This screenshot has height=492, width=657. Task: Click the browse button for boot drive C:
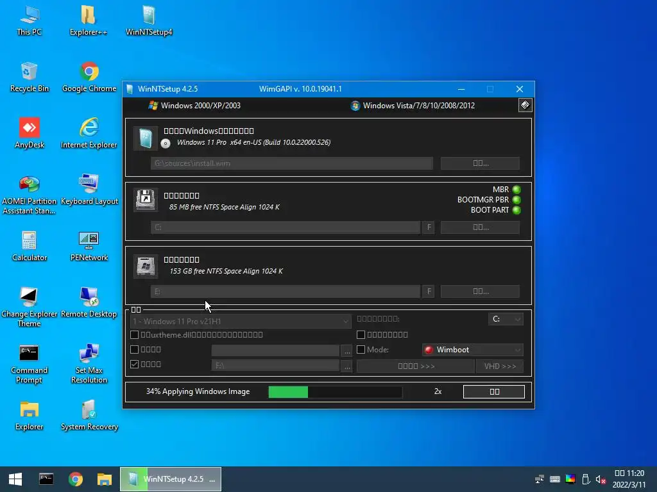(480, 227)
